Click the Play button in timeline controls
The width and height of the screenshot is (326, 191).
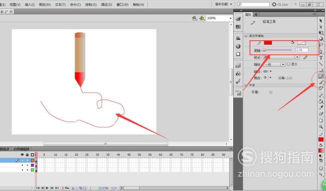[x=47, y=188]
